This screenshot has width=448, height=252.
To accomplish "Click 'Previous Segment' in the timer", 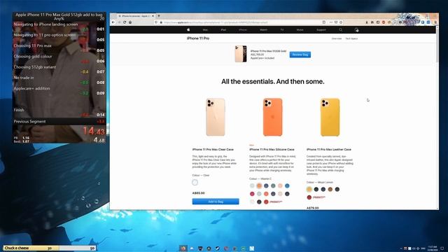I will click(29, 121).
